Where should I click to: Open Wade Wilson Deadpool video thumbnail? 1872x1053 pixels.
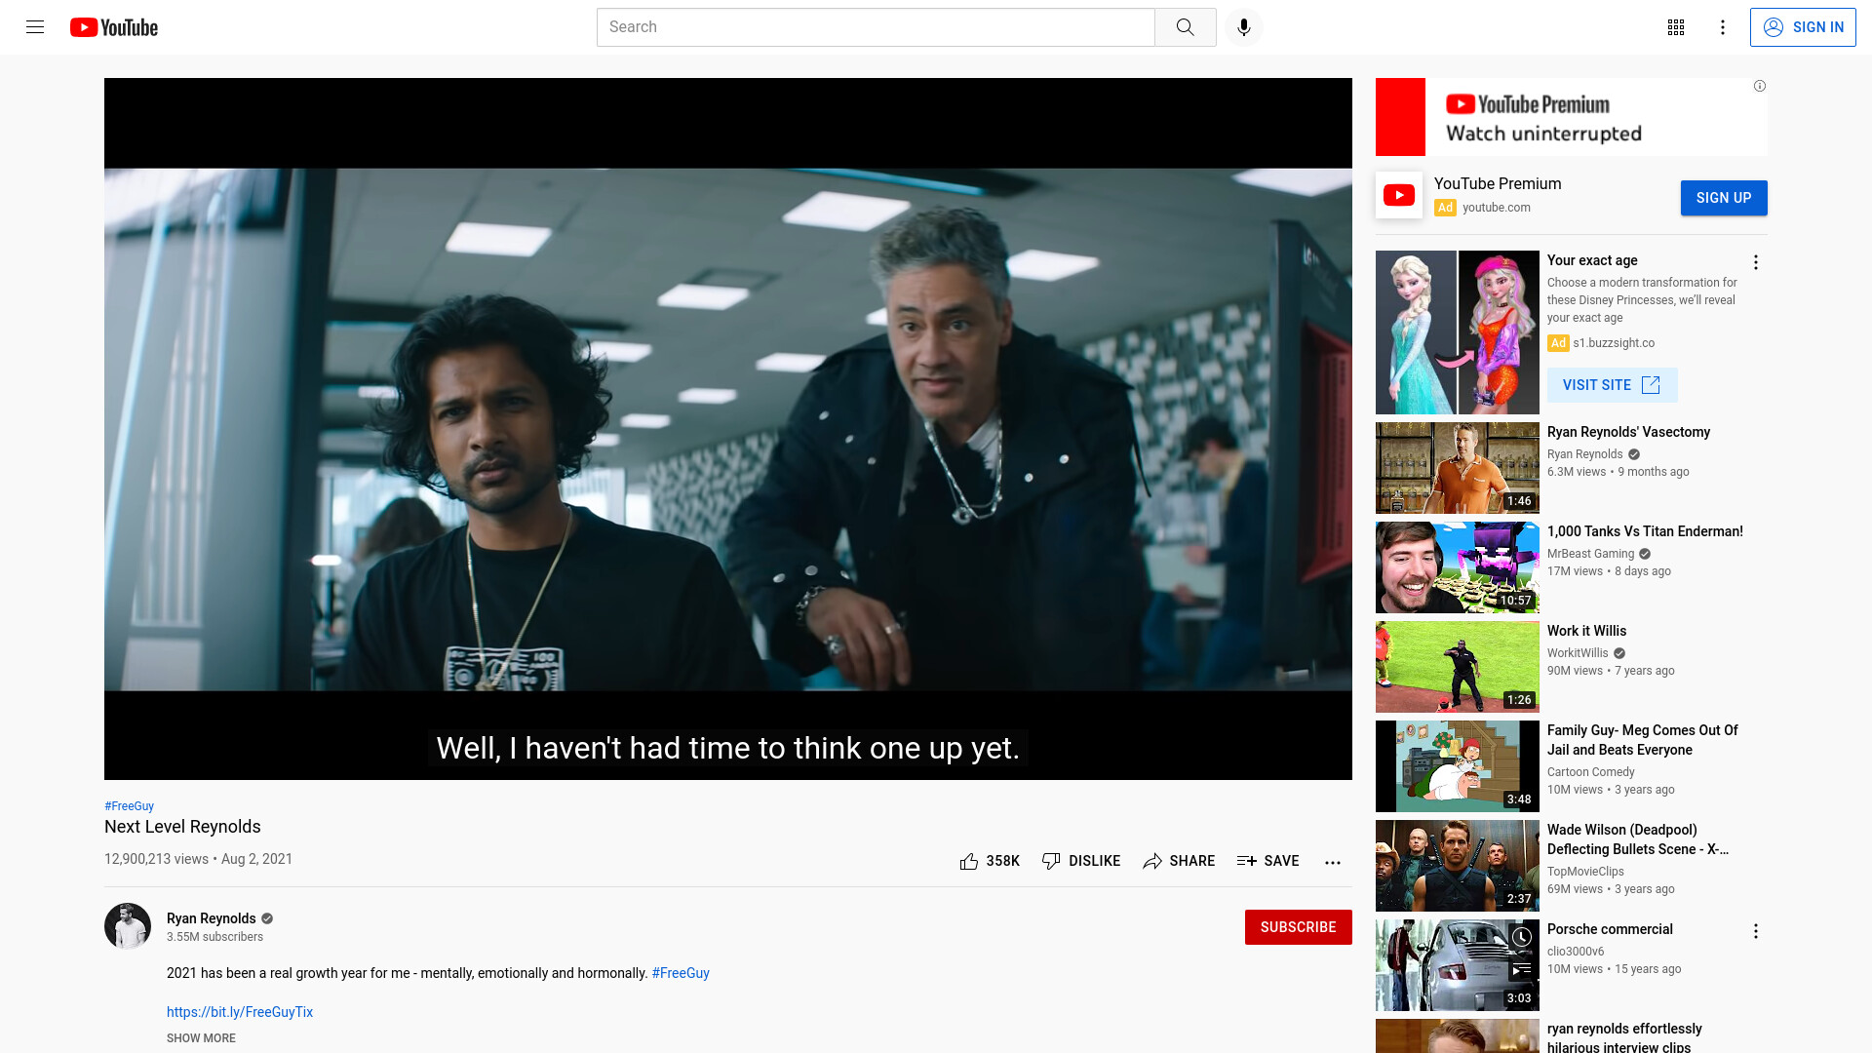(1457, 866)
